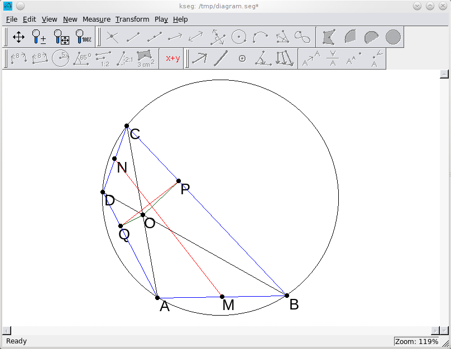The image size is (451, 349).
Task: Select point D on the circle
Action: [x=103, y=192]
